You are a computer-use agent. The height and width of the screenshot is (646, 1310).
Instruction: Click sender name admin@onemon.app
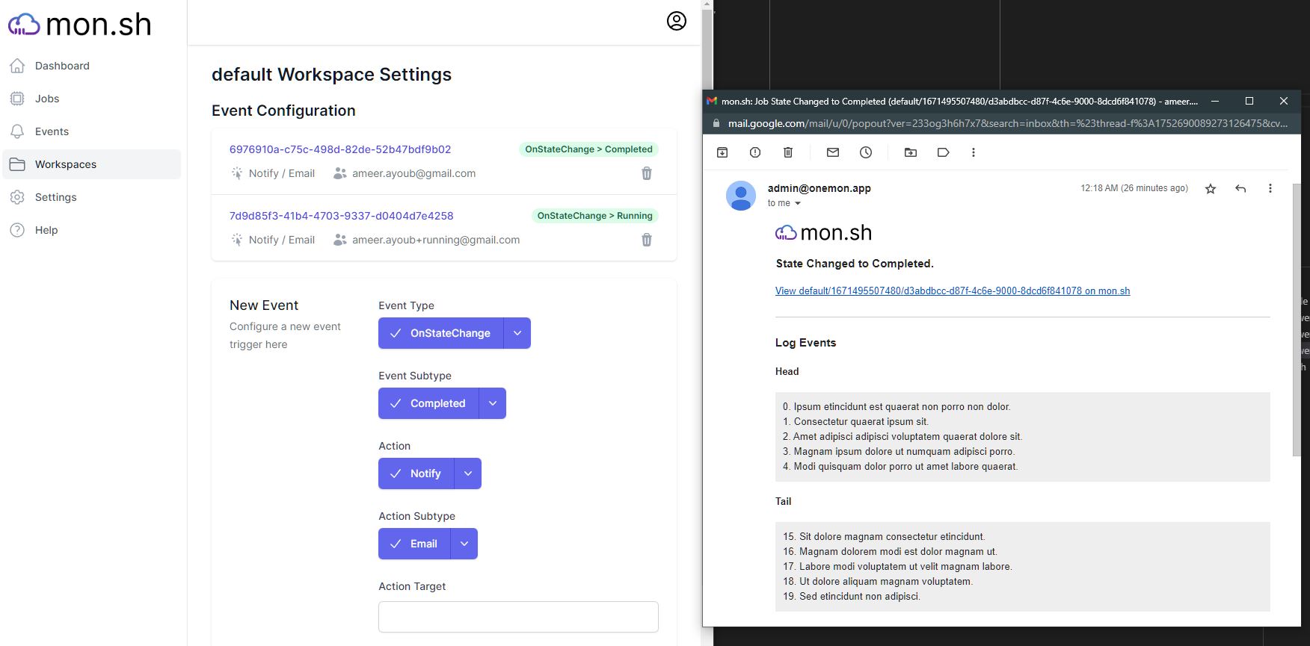point(819,188)
